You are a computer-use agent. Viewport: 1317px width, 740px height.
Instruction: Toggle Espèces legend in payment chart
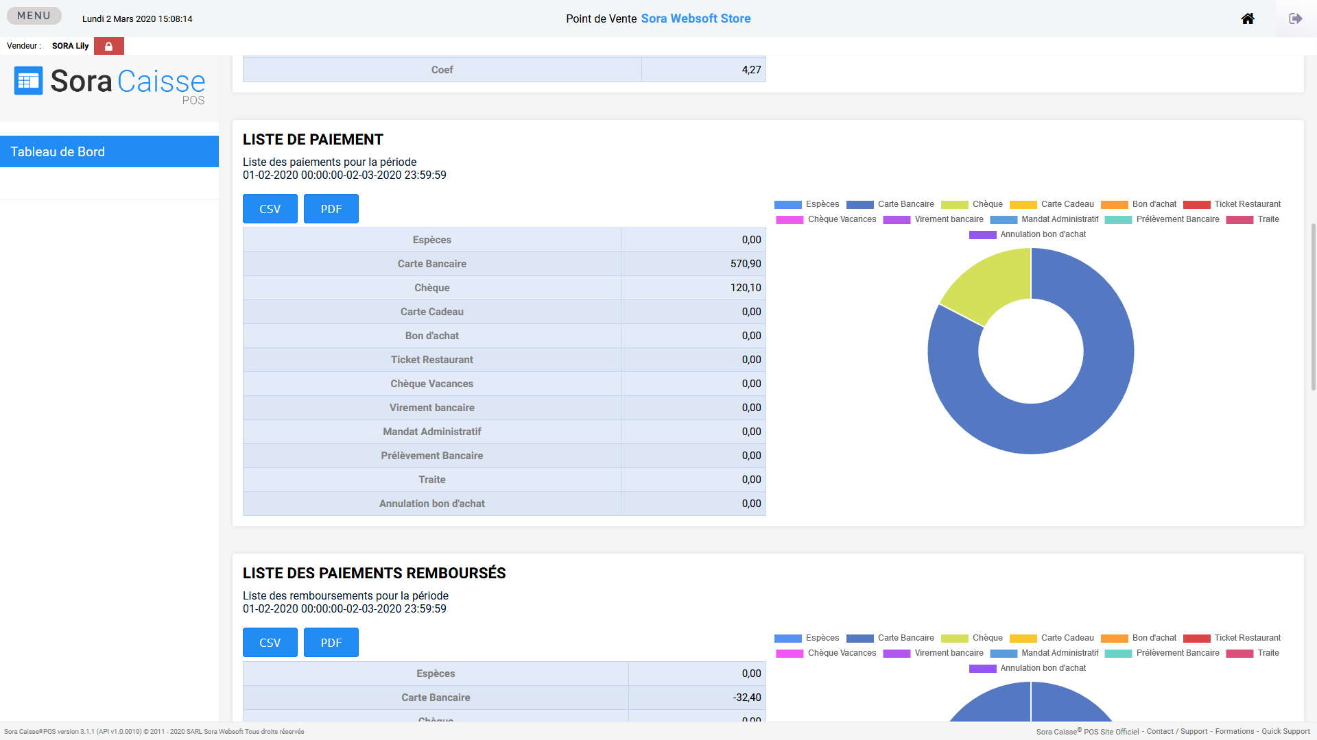(807, 204)
